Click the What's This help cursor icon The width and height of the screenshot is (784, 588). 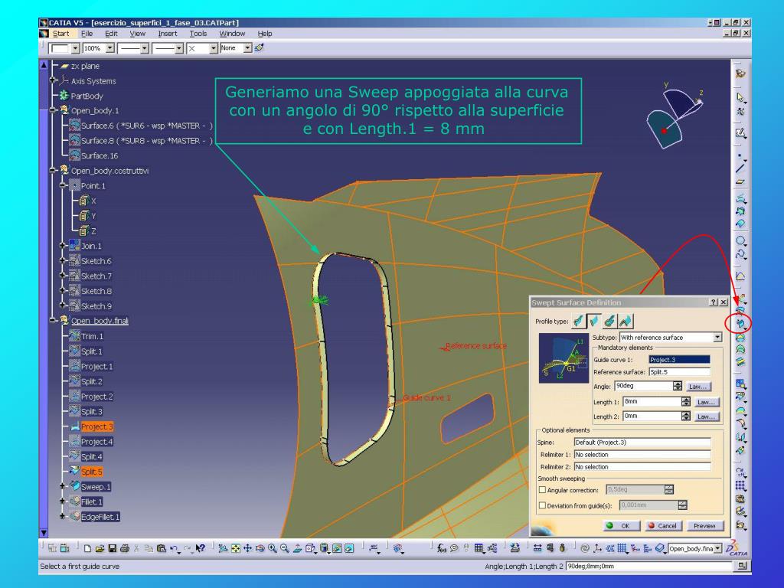pos(200,548)
